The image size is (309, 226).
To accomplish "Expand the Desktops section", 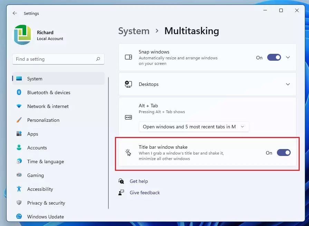I will (207, 84).
